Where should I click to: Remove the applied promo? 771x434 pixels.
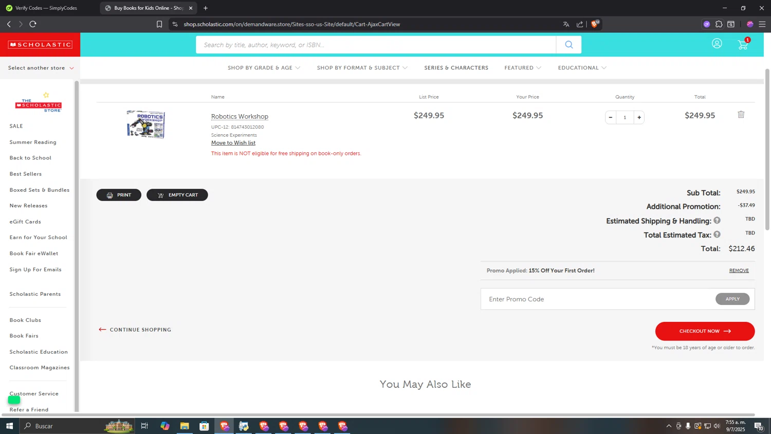click(739, 270)
